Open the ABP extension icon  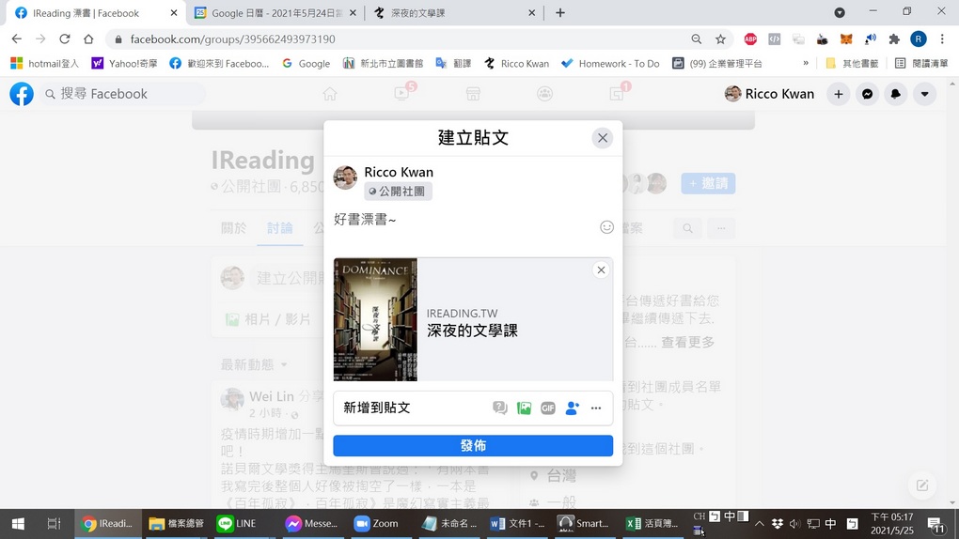750,39
